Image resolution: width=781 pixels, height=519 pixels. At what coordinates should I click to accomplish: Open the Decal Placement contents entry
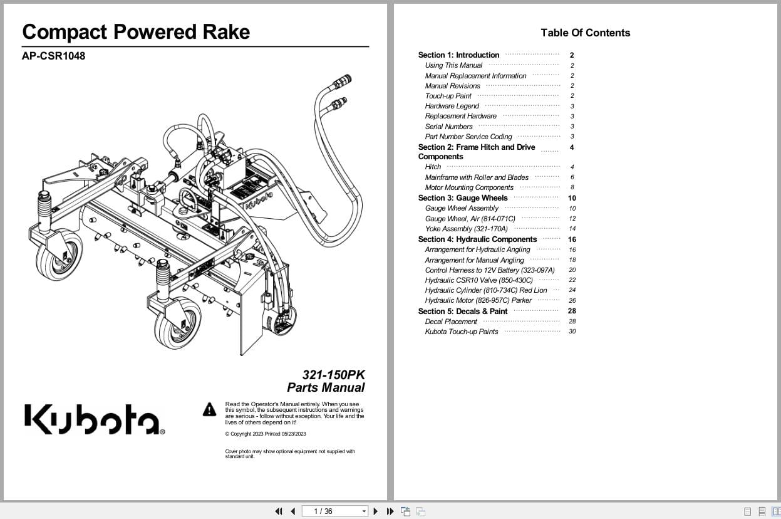point(451,321)
